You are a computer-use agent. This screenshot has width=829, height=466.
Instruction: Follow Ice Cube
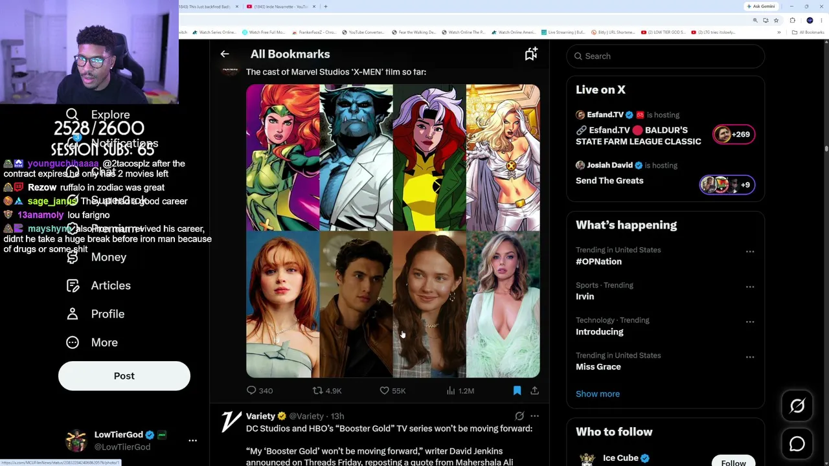pos(734,461)
